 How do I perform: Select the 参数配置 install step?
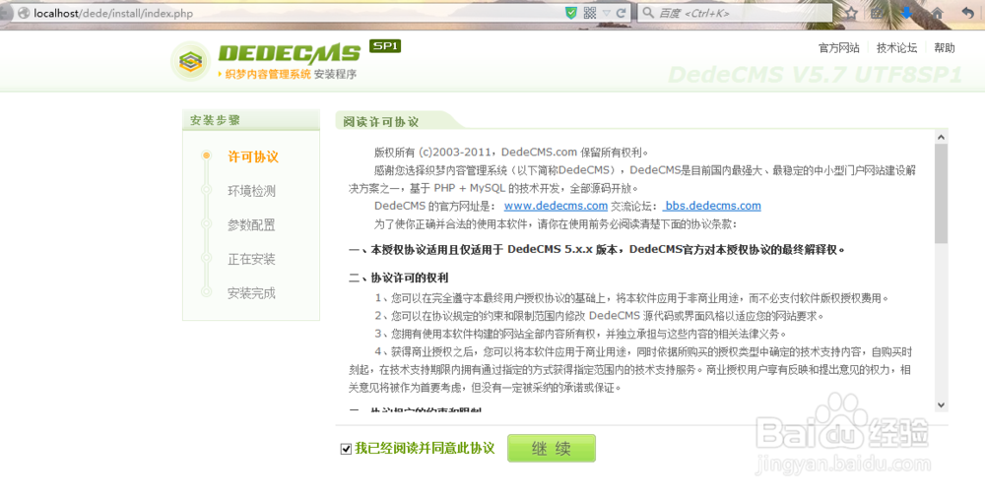click(251, 224)
